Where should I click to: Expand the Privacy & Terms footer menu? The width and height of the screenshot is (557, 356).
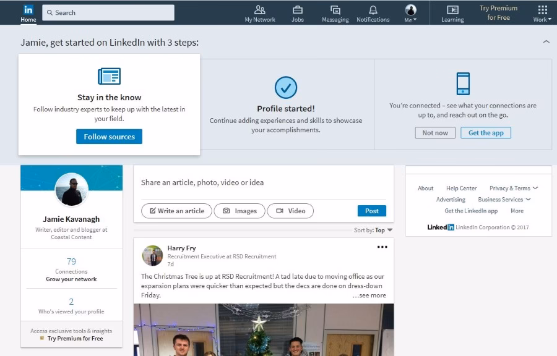pos(514,189)
